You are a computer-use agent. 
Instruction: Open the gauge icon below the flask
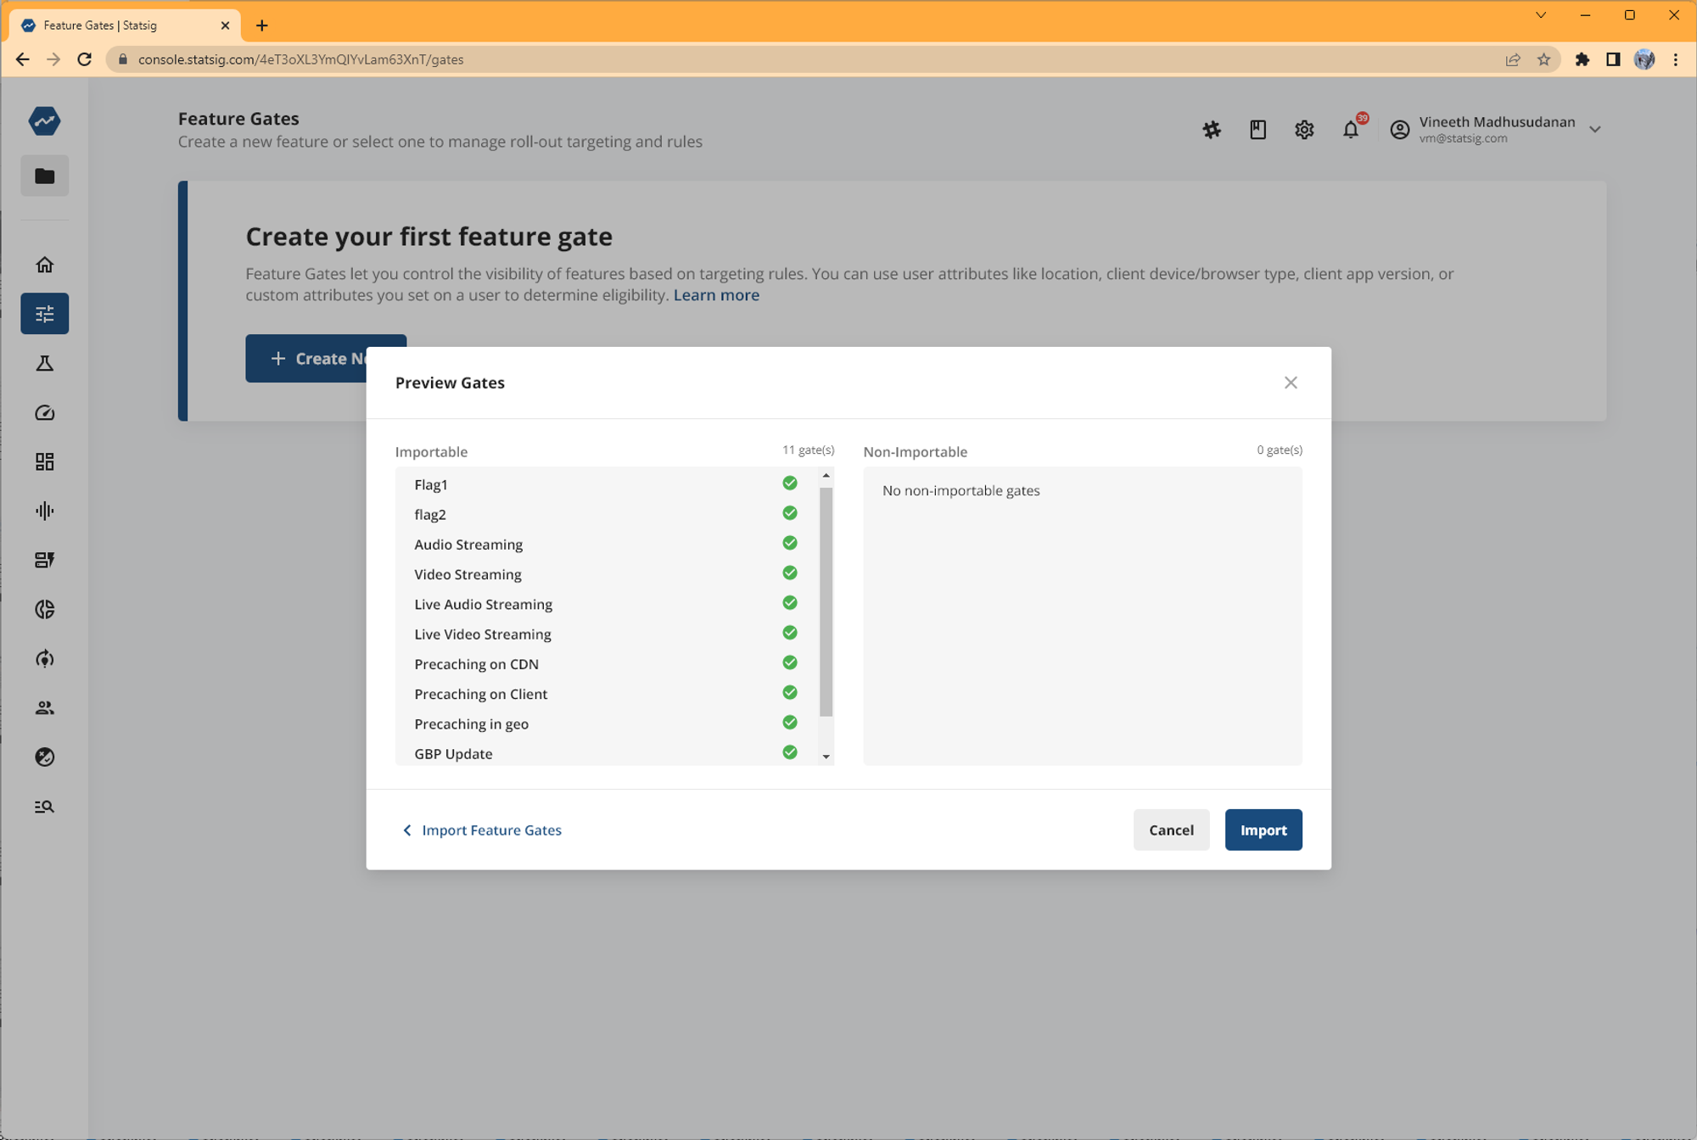(x=44, y=413)
